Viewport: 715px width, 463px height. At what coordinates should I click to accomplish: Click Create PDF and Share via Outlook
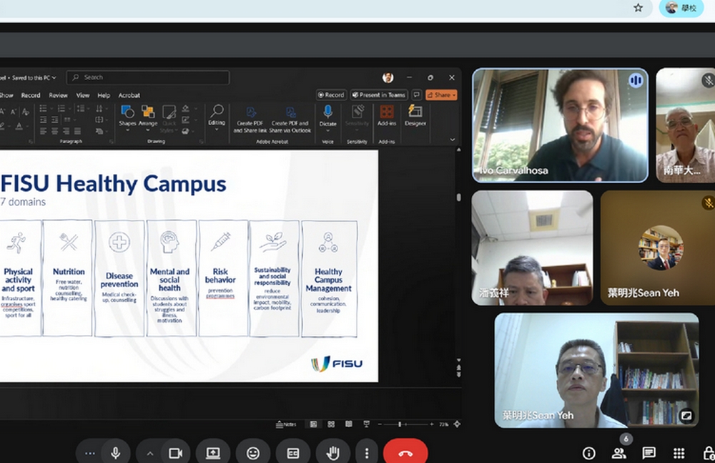click(x=290, y=120)
